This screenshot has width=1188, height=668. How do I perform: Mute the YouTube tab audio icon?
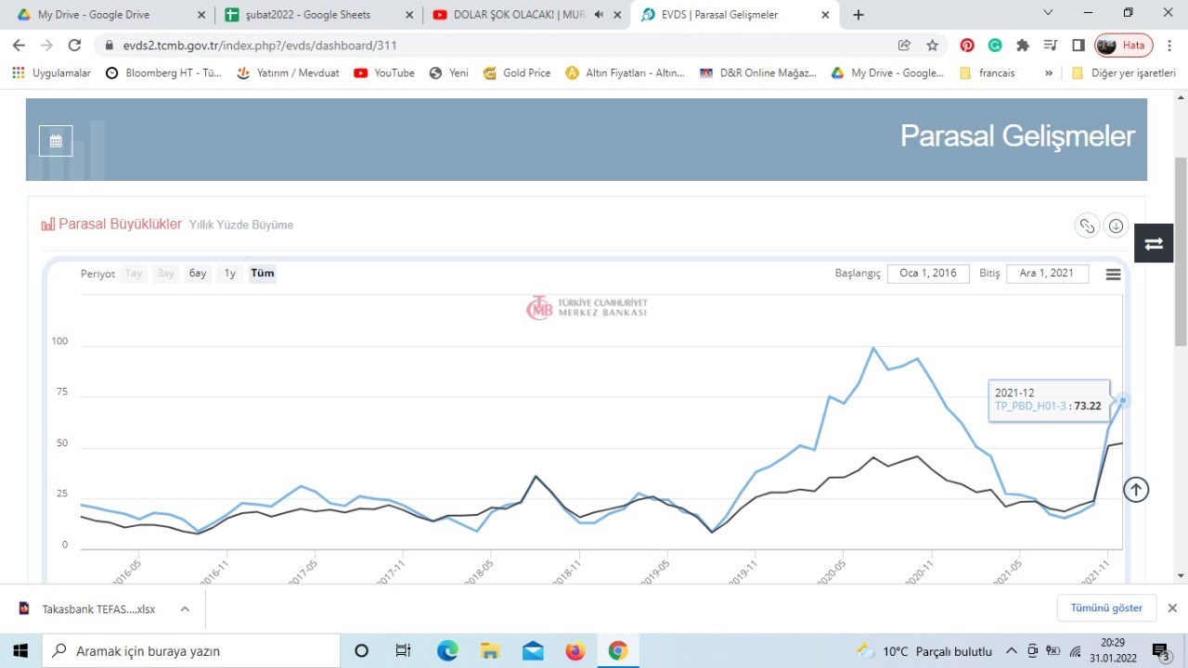click(599, 15)
